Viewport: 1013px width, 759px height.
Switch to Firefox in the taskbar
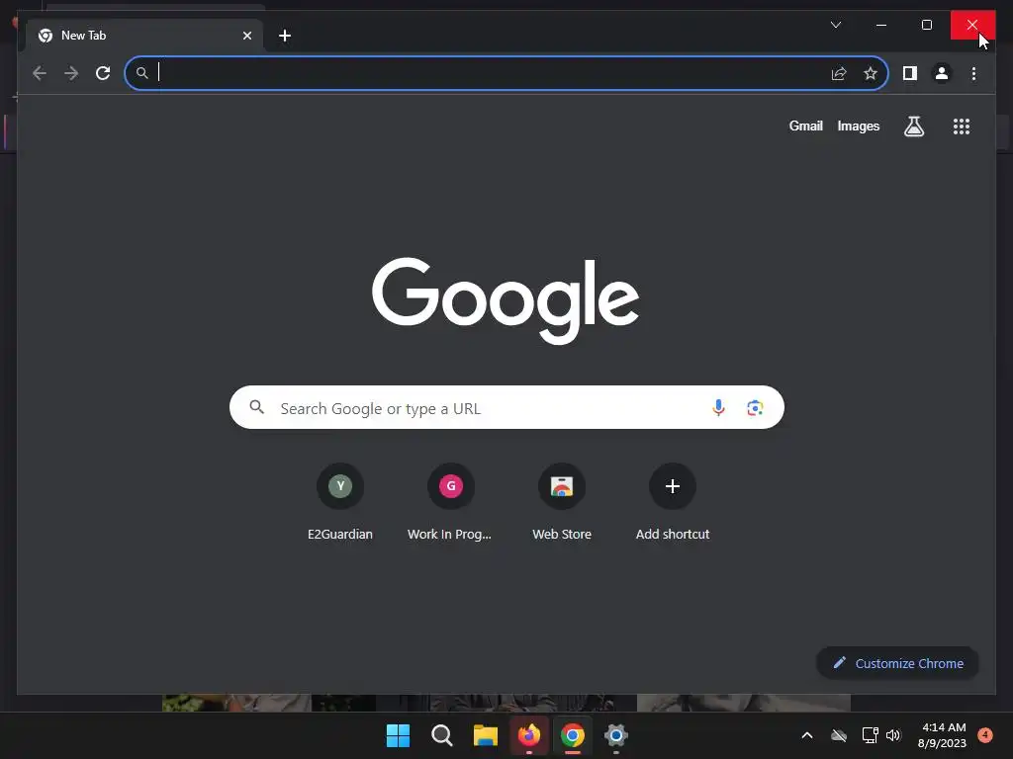[x=529, y=735]
